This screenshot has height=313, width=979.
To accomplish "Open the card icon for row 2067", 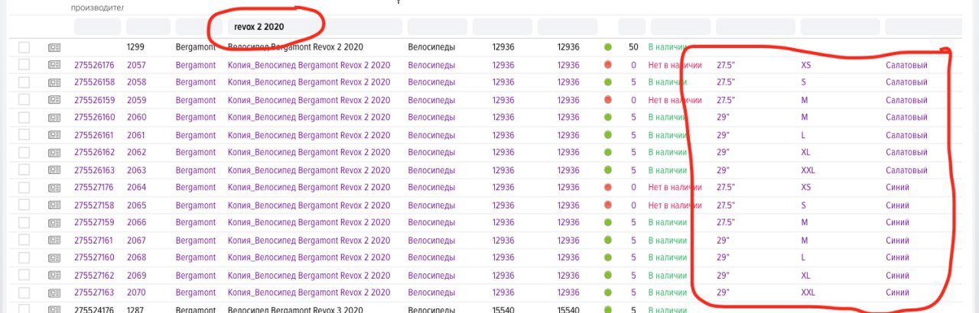I will (x=54, y=240).
